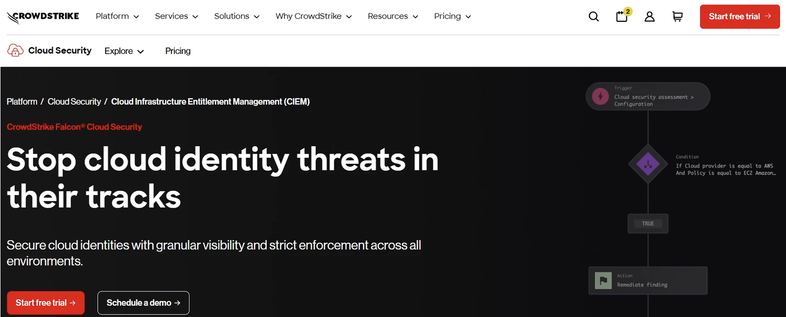Screen dimensions: 786x317
Task: Click the 'Secure cloud identities' subheading text
Action: (x=214, y=253)
